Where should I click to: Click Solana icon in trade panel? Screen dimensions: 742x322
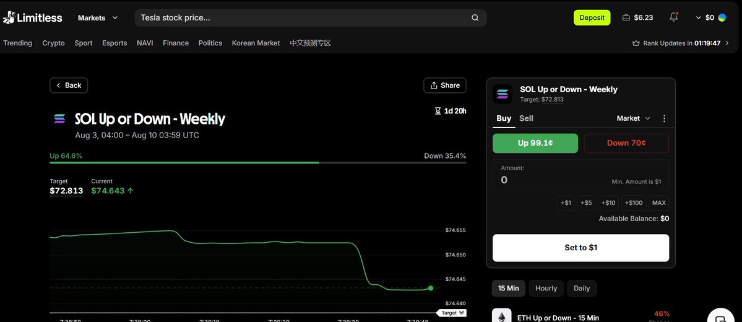[503, 94]
